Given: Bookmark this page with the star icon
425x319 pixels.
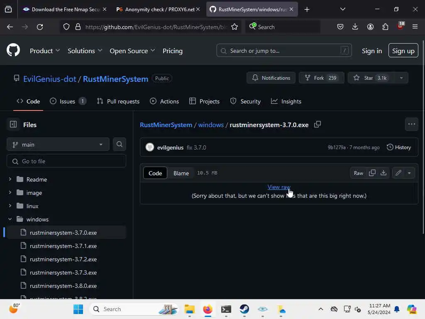Looking at the screenshot, I should [x=234, y=27].
